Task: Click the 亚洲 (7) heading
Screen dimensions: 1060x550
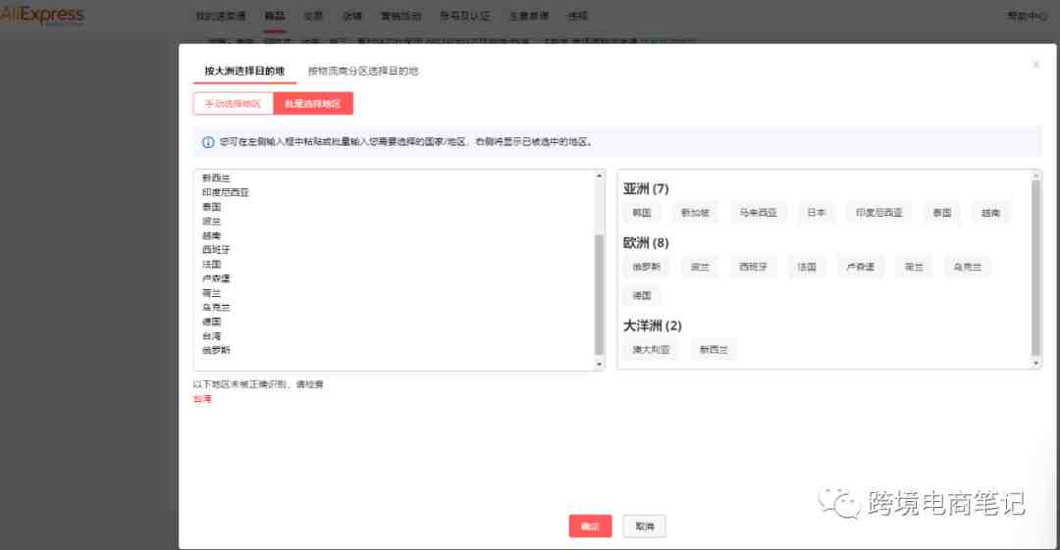Action: [646, 188]
